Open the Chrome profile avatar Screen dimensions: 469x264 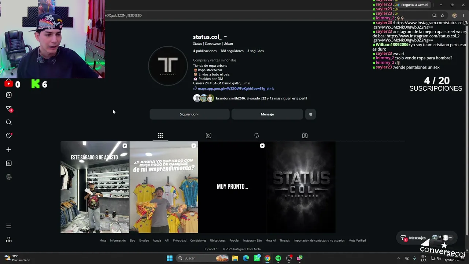pyautogui.click(x=455, y=15)
